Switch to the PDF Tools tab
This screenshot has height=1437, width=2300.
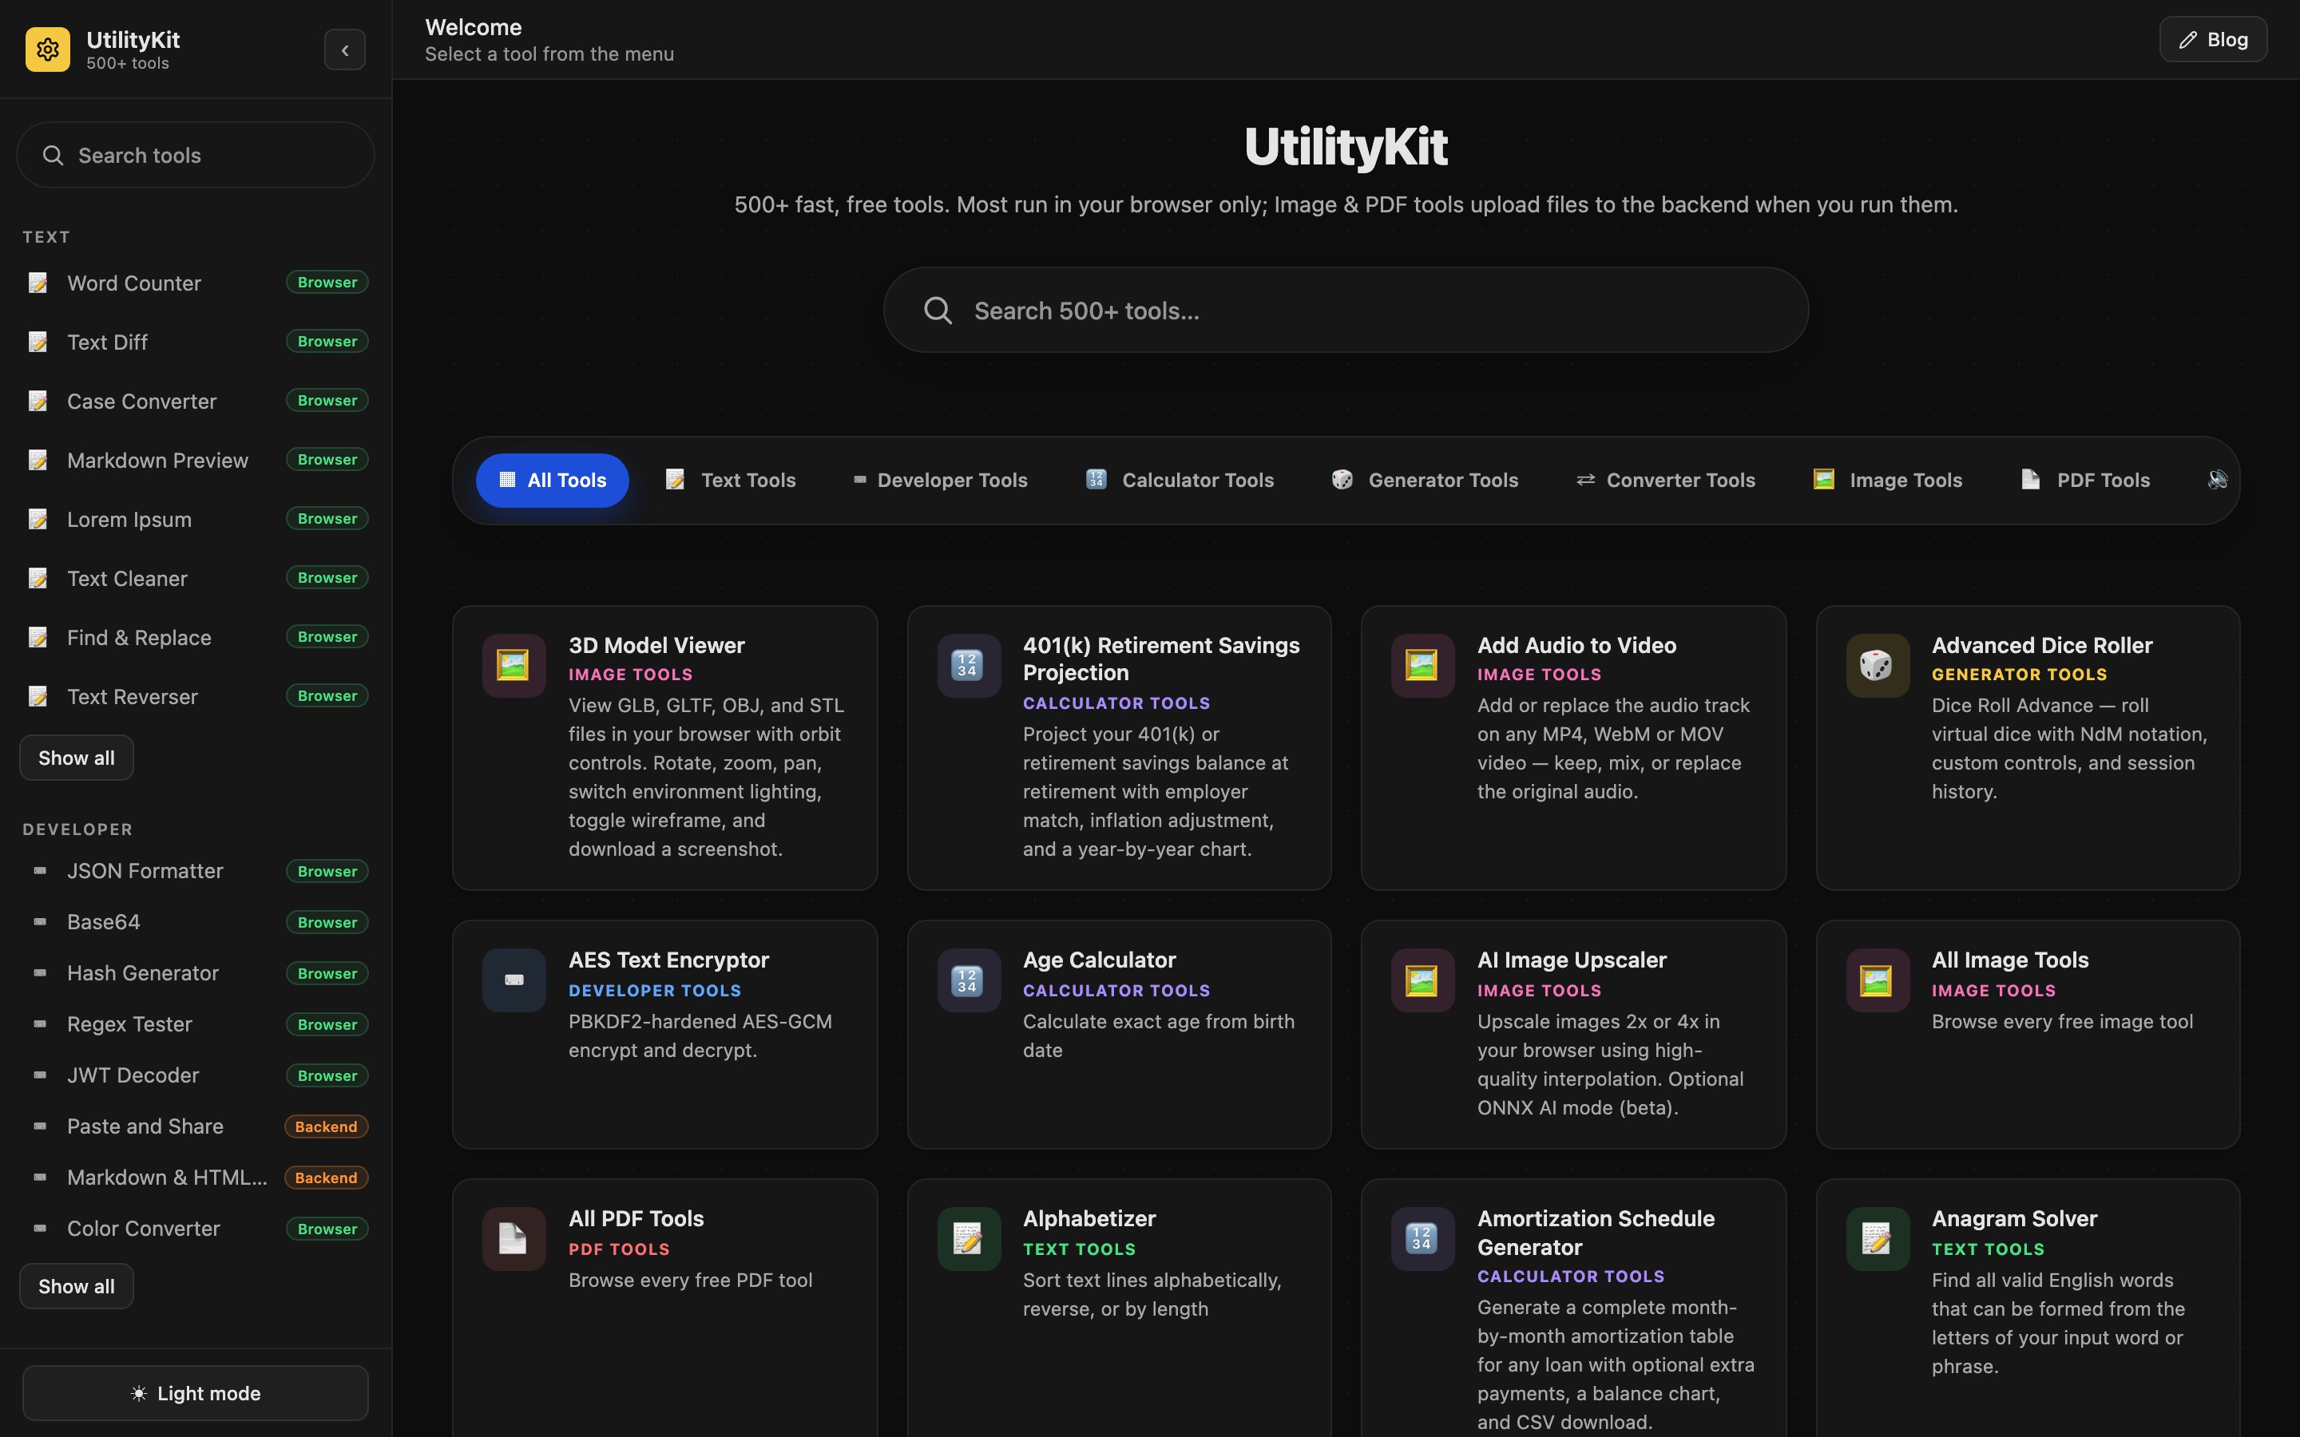point(2085,480)
